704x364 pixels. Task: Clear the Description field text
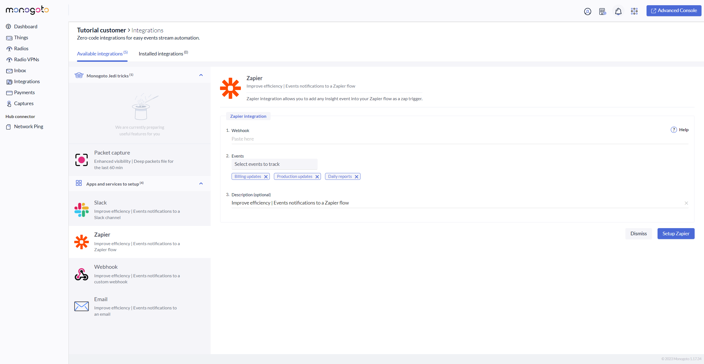(686, 203)
